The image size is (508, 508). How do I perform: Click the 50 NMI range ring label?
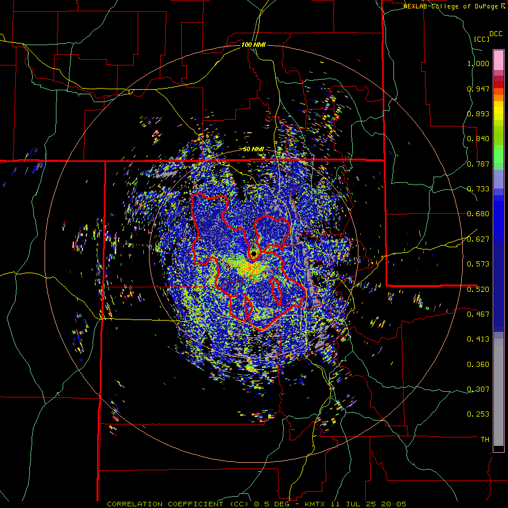click(253, 150)
